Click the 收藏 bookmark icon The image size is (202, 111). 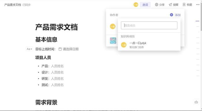pyautogui.click(x=184, y=5)
